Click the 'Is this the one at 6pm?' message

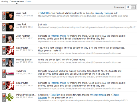pos(61,60)
